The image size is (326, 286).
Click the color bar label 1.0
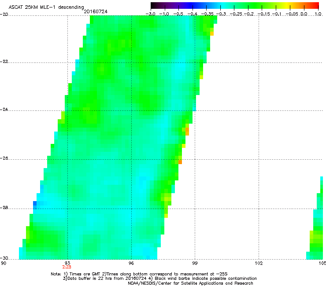pyautogui.click(x=318, y=14)
